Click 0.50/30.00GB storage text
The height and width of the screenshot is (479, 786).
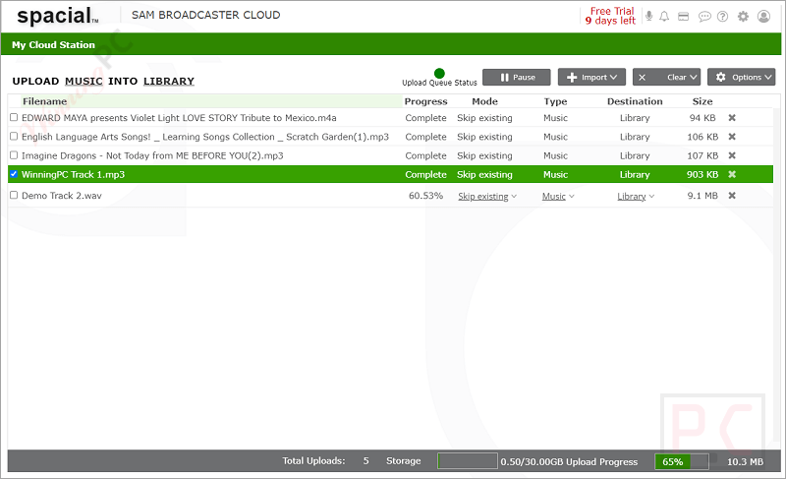tap(532, 462)
